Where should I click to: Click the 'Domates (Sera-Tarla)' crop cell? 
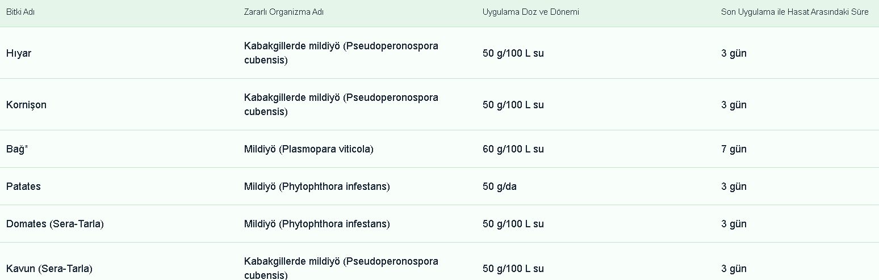55,224
